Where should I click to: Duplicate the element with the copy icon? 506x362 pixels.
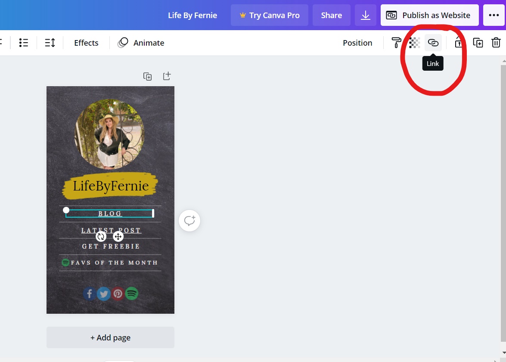[478, 43]
